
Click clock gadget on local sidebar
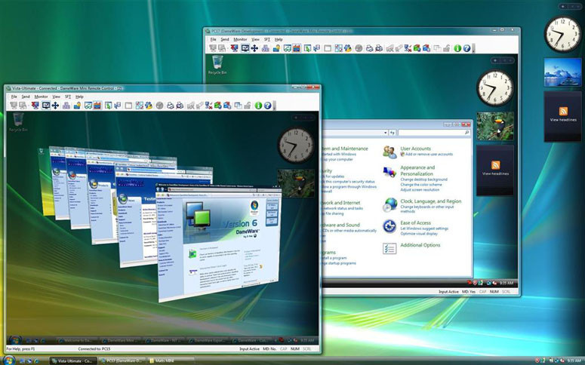[x=562, y=34]
